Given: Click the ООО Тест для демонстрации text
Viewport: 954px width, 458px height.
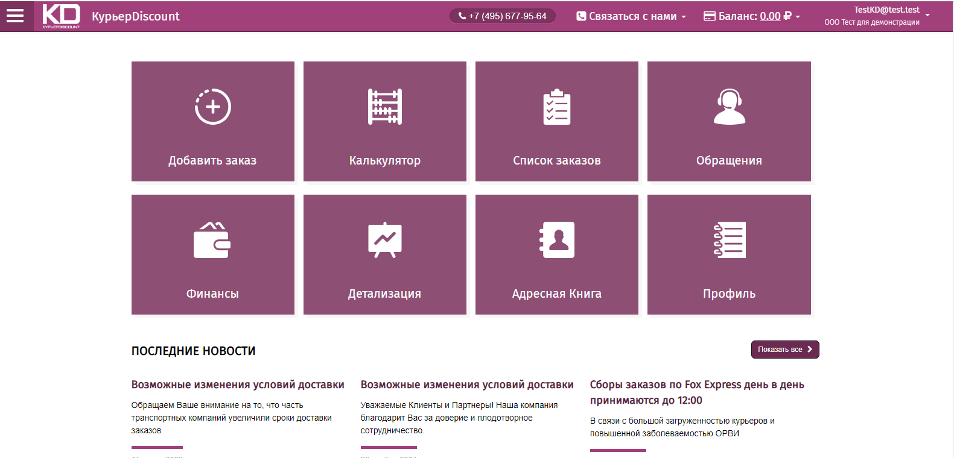Looking at the screenshot, I should tap(872, 22).
